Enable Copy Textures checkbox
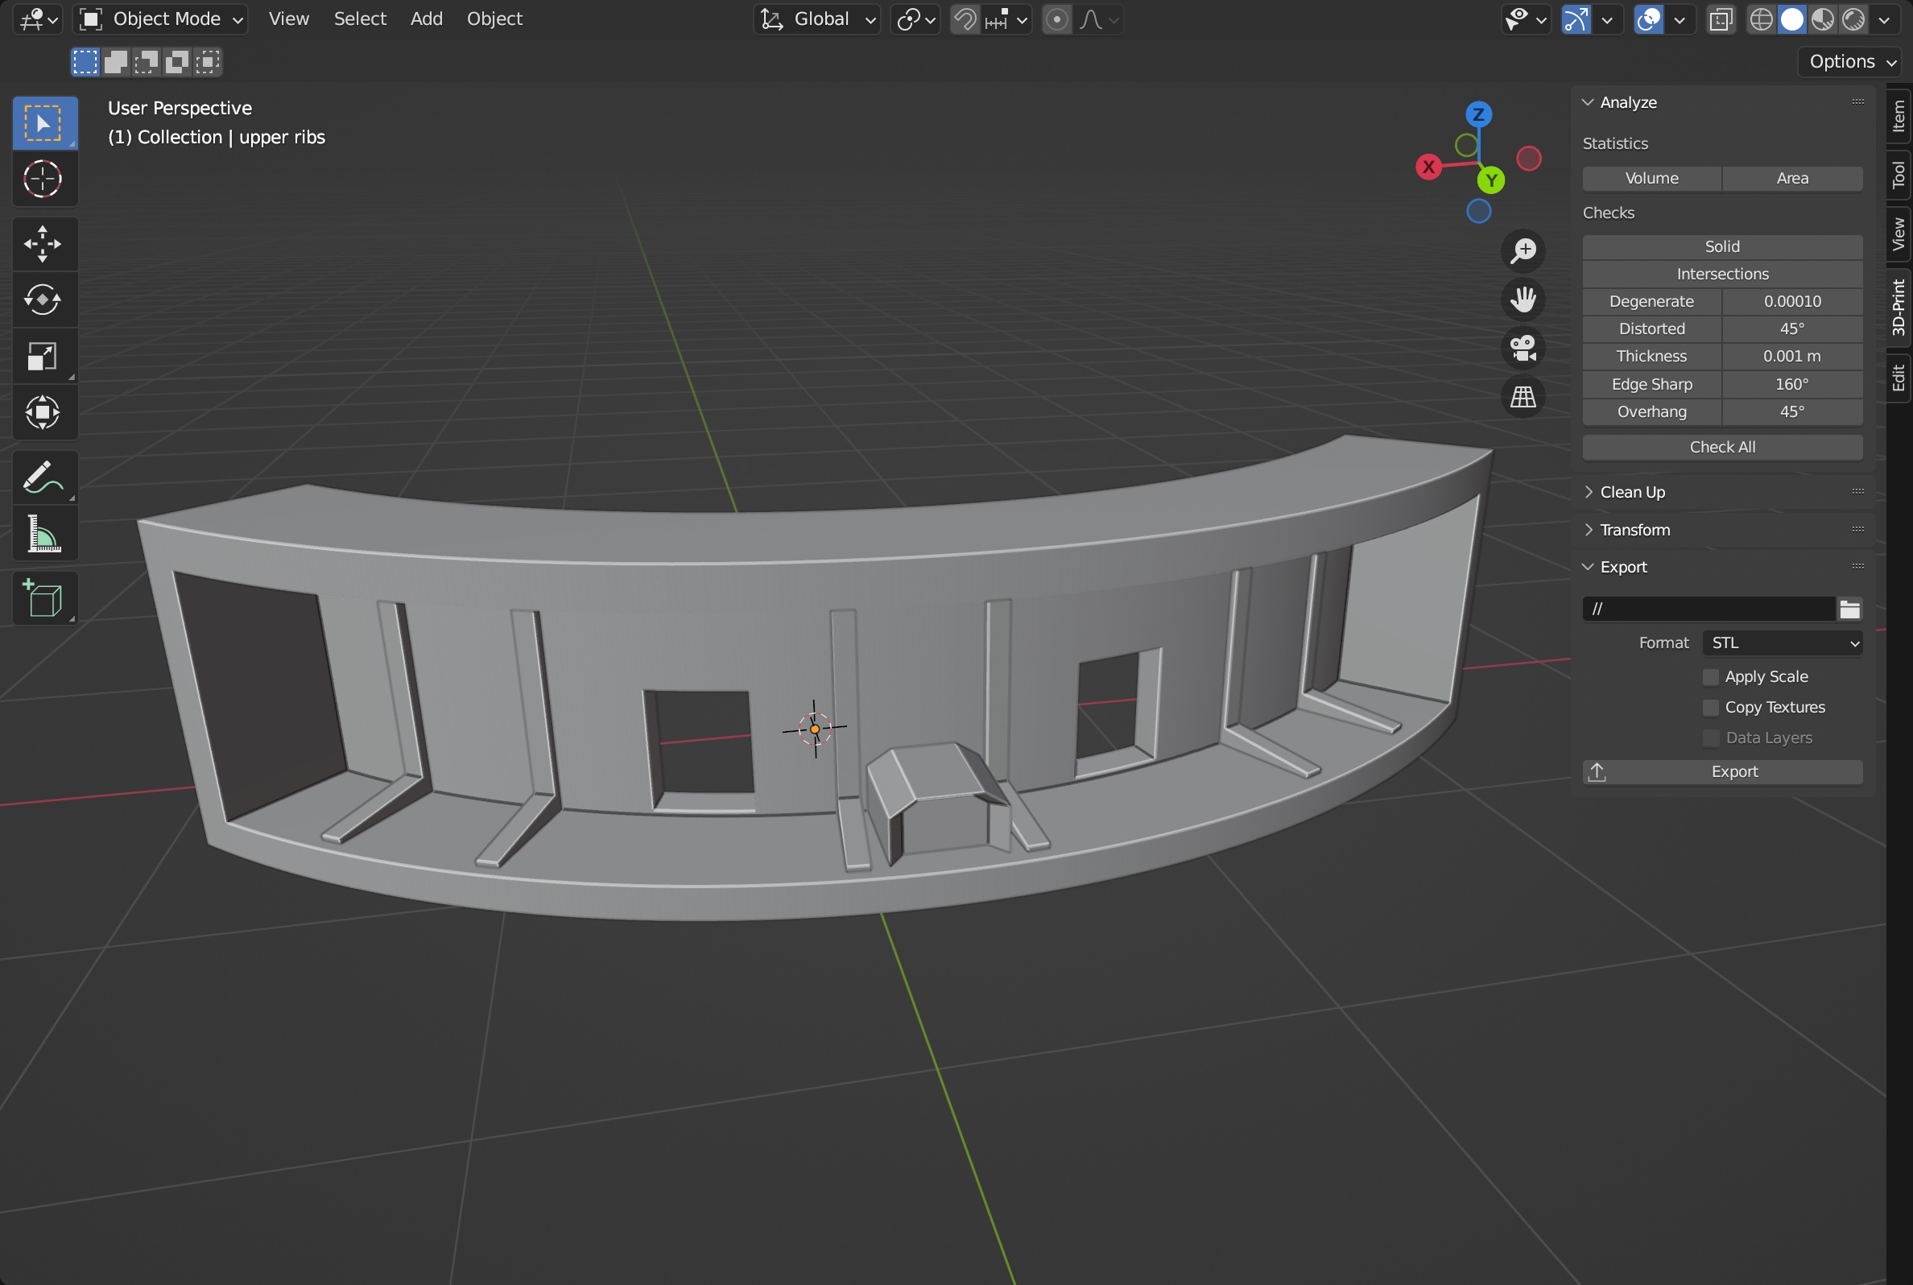 1711,707
